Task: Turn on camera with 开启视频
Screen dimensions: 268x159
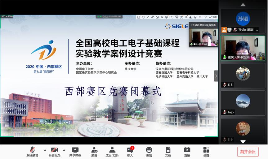Action: (54, 152)
